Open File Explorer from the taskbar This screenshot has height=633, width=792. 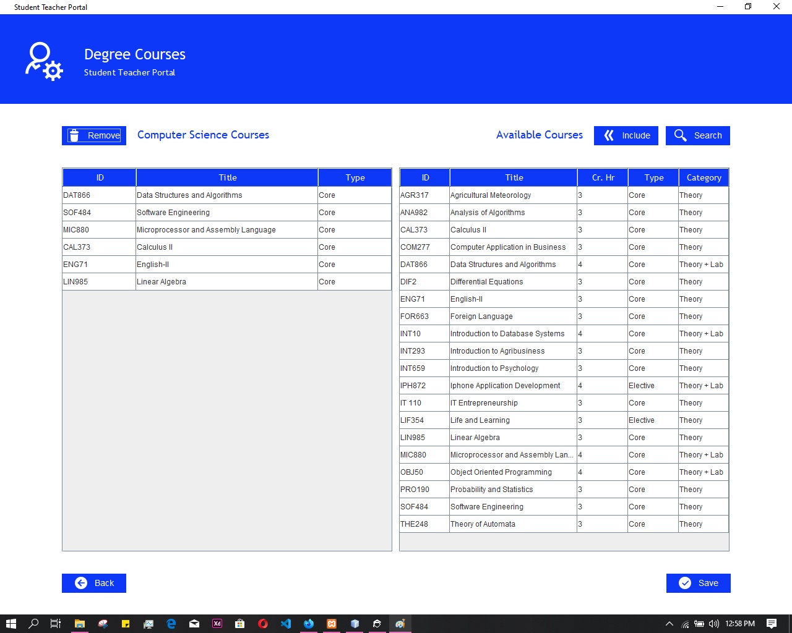coord(80,624)
